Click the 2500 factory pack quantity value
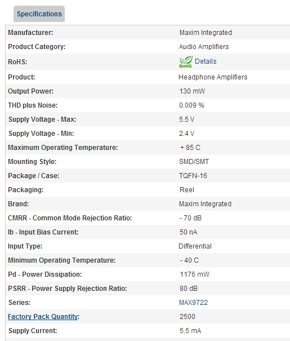 click(188, 317)
